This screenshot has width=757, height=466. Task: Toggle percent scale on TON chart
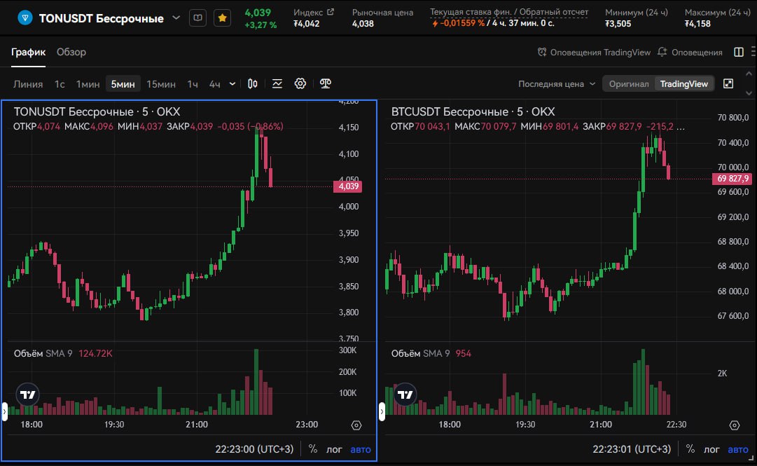(313, 449)
